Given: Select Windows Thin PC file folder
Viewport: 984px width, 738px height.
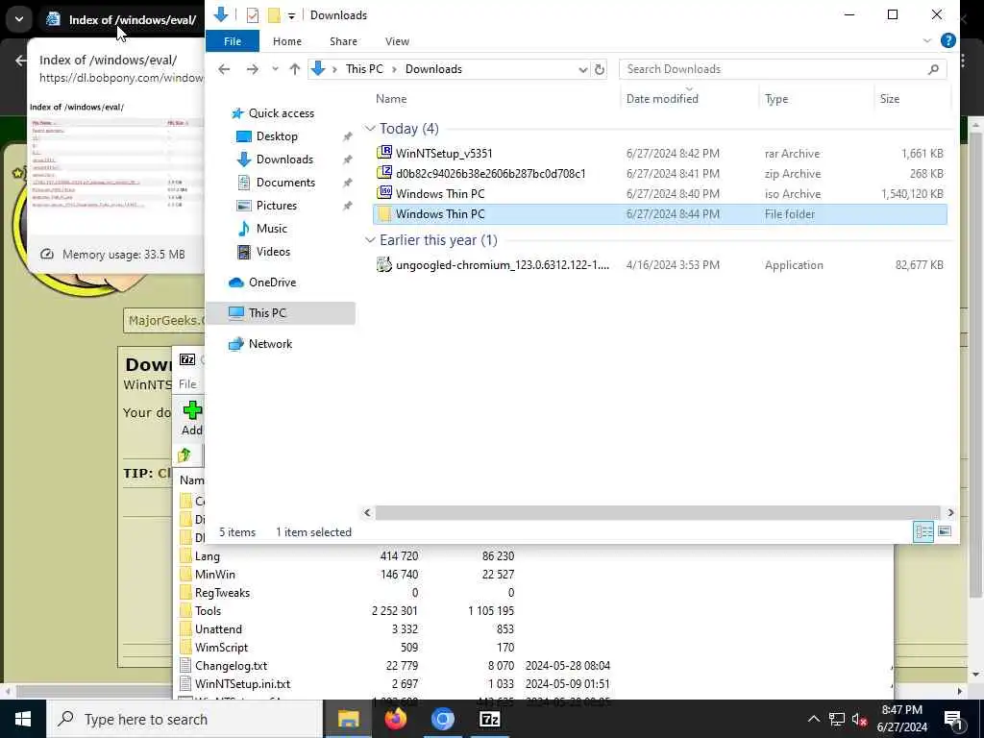Looking at the screenshot, I should [659, 214].
